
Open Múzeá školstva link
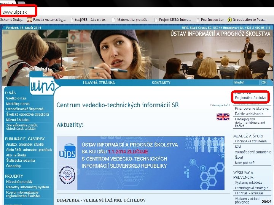(x=18, y=120)
